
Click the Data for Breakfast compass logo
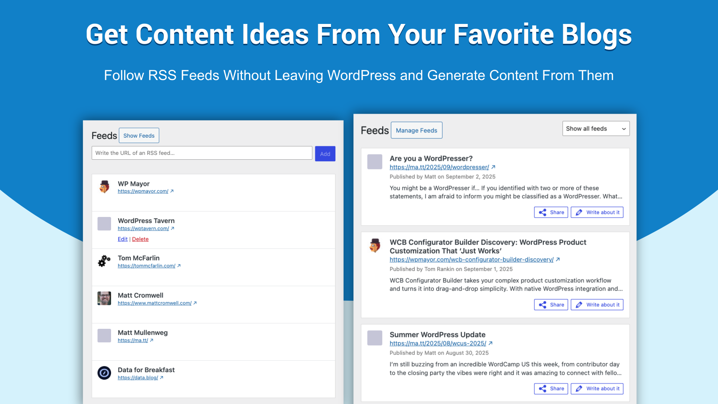[104, 373]
